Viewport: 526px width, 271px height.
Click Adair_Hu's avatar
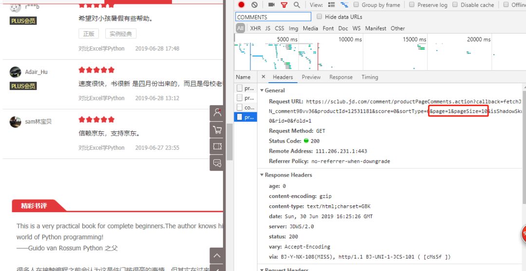(16, 72)
